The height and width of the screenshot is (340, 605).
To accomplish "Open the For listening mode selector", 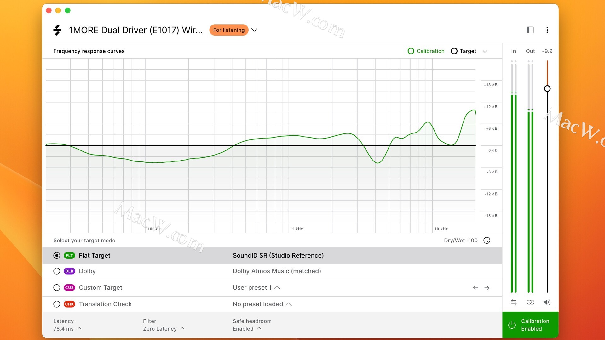I will pos(229,30).
